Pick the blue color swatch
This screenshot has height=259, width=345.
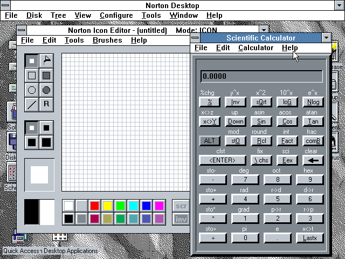tap(146, 206)
